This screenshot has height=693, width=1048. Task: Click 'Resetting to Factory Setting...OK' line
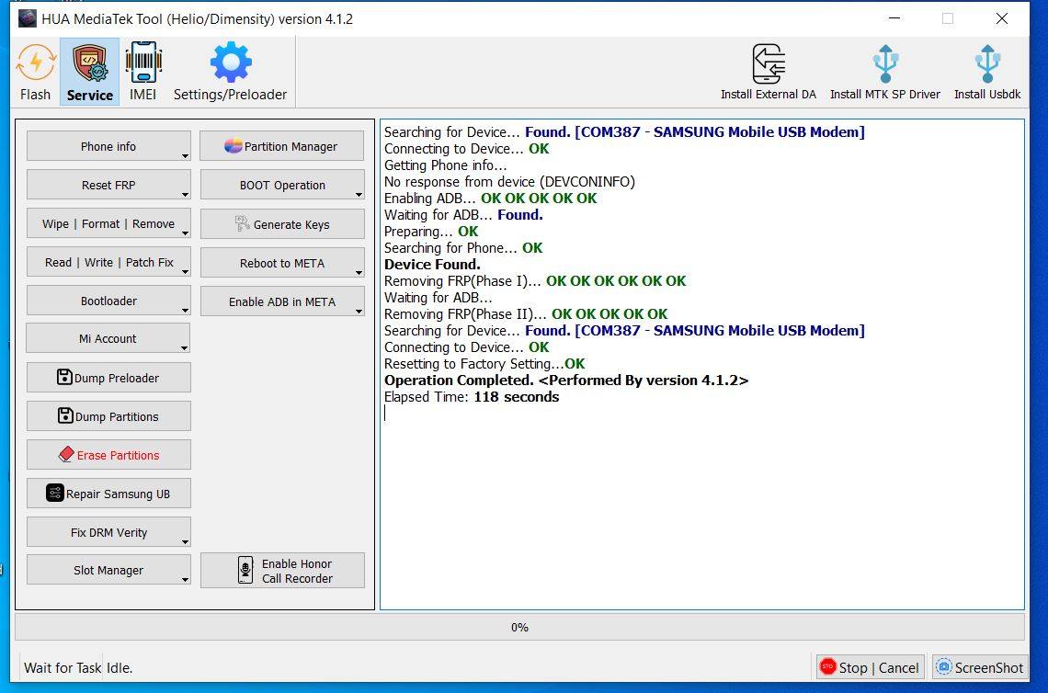point(484,364)
